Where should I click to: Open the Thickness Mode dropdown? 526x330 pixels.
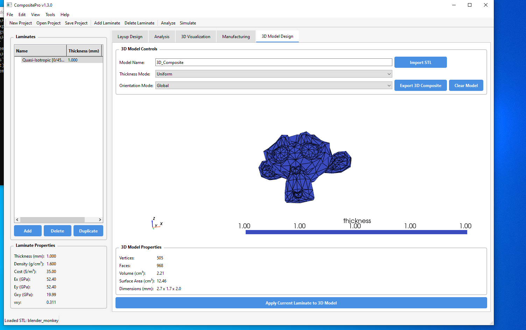click(x=274, y=74)
